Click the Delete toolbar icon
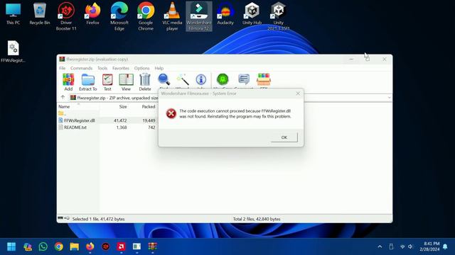 [x=145, y=82]
